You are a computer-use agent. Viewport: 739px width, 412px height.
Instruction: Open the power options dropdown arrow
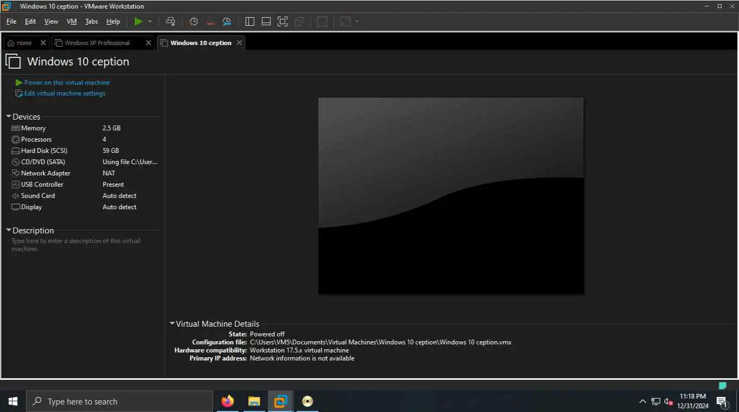pos(150,21)
